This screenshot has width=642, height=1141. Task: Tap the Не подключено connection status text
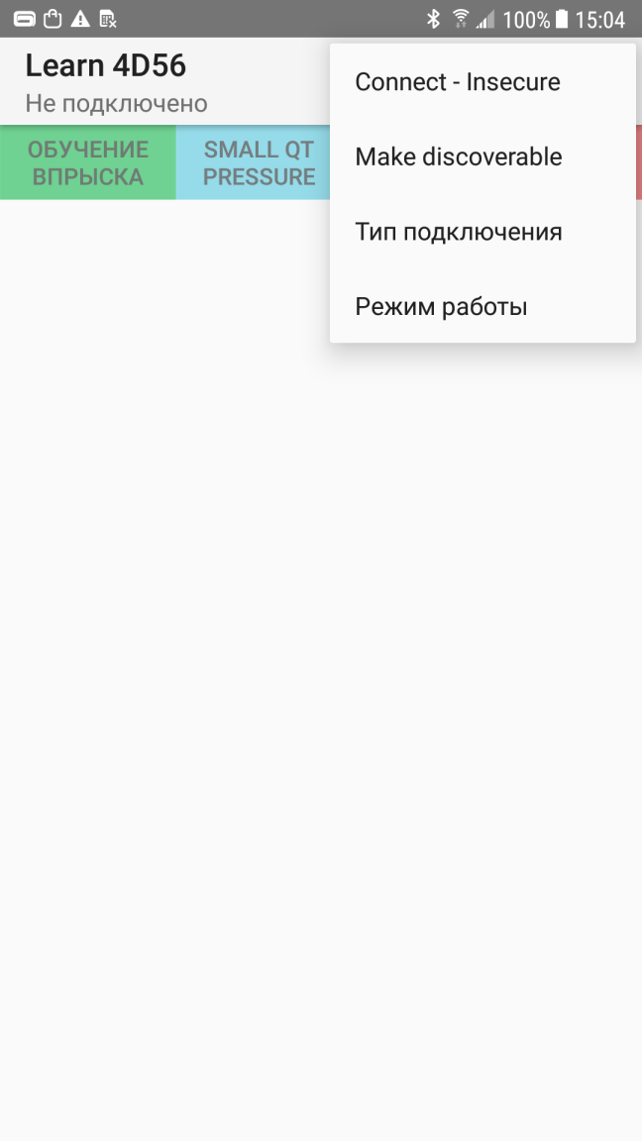(x=117, y=104)
